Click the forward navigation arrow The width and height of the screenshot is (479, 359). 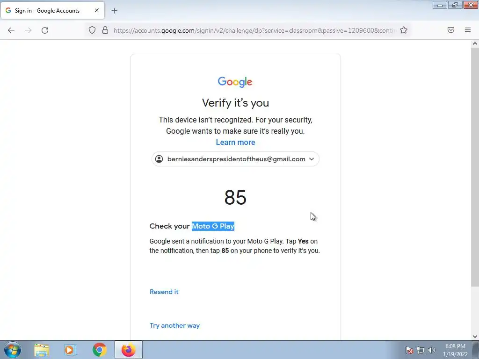(28, 30)
